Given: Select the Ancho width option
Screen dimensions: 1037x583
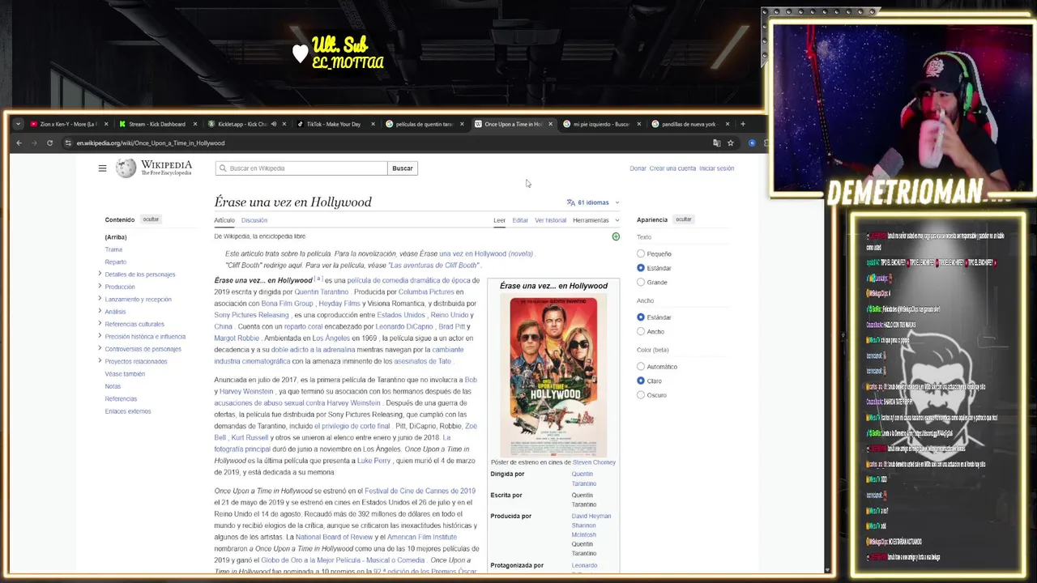Looking at the screenshot, I should (x=641, y=331).
